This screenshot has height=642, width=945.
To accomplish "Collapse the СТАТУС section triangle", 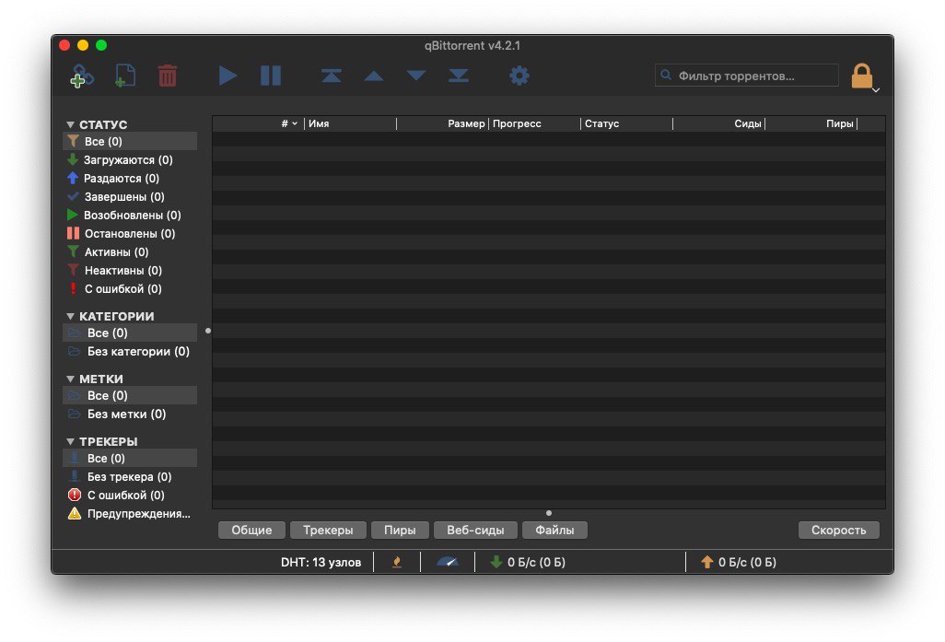I will coord(71,124).
